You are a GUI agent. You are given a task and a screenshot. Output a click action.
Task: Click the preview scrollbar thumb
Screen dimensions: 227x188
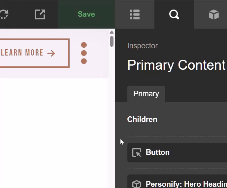112,41
